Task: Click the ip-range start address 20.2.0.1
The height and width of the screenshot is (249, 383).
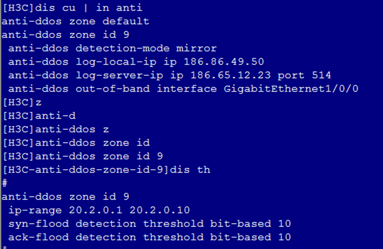Action: [96, 210]
